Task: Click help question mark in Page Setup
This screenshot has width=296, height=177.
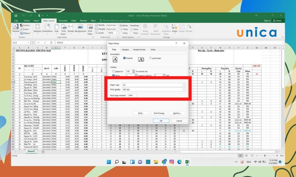Action: (x=176, y=43)
